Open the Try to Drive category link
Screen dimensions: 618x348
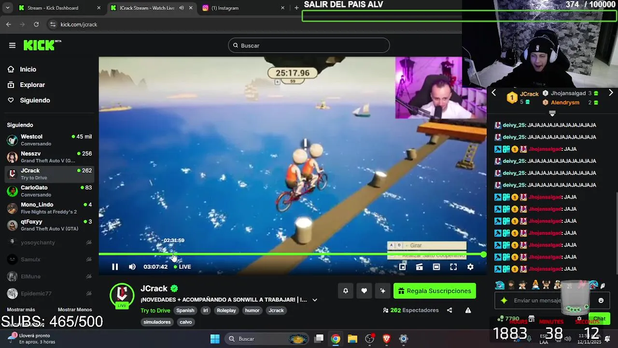tap(155, 310)
